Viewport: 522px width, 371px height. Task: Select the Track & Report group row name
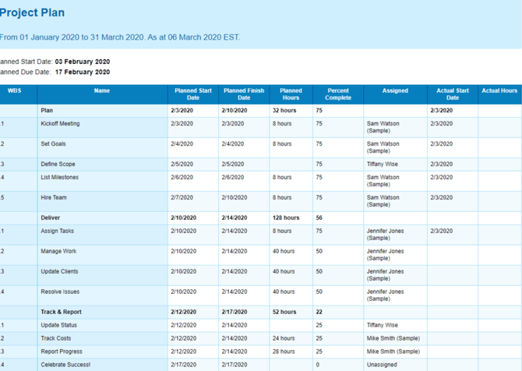click(x=62, y=312)
